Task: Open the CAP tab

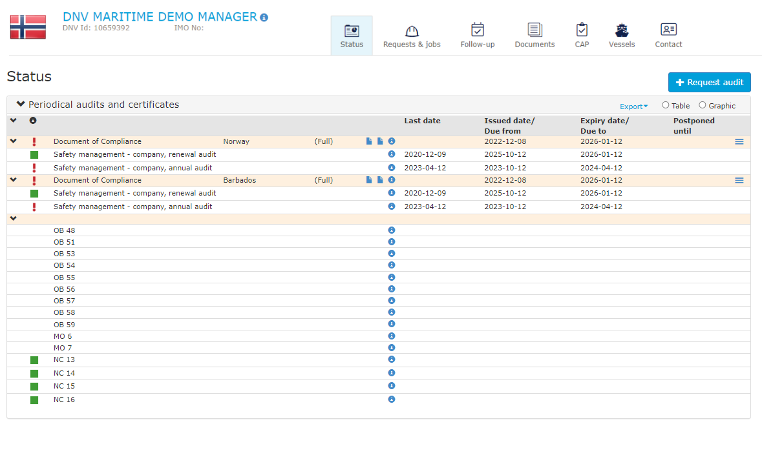Action: [x=582, y=36]
